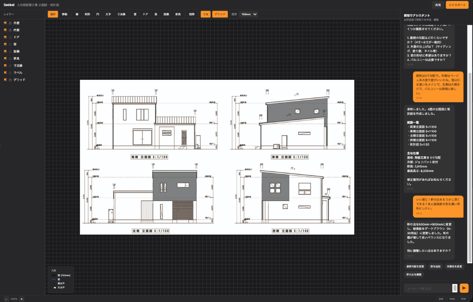
Task: Activate the 文字 (text) tool
Action: (108, 14)
